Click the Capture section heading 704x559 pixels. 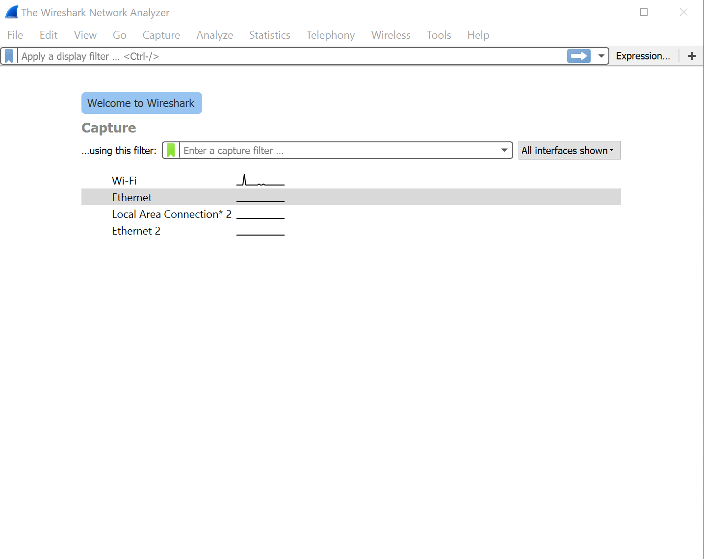[x=109, y=128]
